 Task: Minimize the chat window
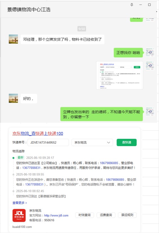pyautogui.click(x=141, y=5)
